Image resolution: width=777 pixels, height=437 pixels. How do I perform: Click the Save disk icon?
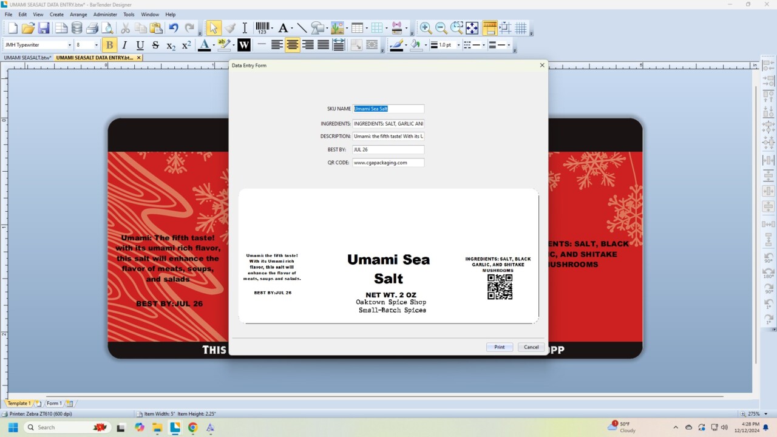click(x=44, y=28)
